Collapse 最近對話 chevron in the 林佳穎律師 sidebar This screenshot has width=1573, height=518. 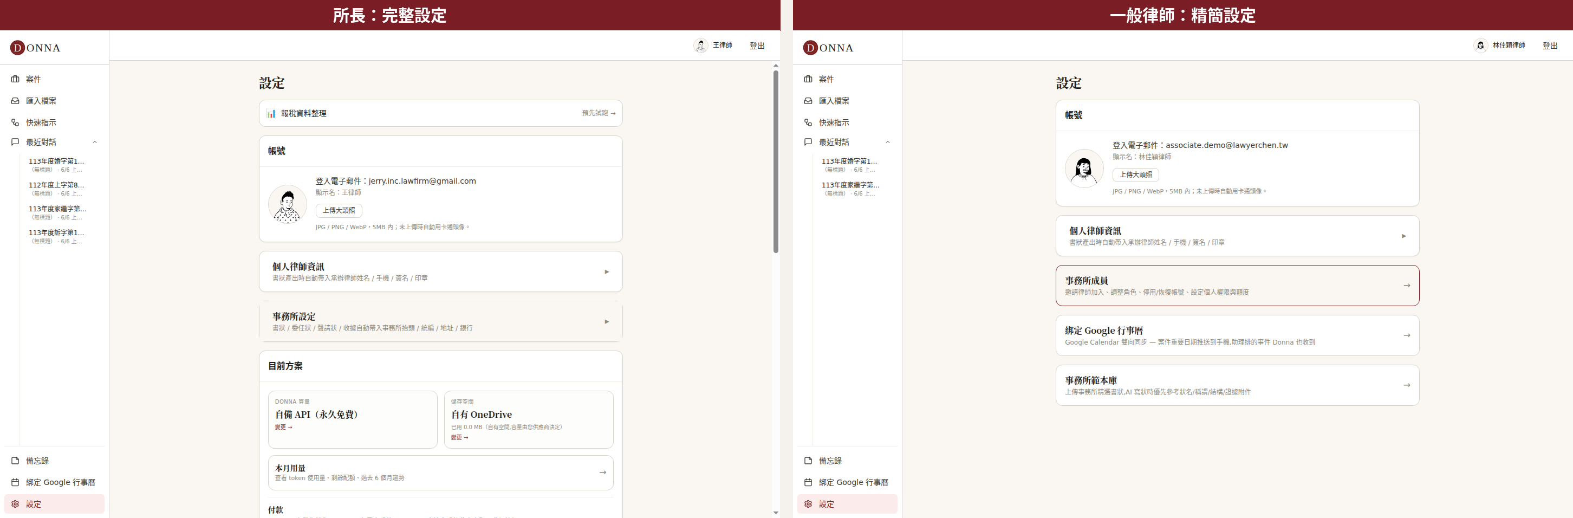pos(888,143)
